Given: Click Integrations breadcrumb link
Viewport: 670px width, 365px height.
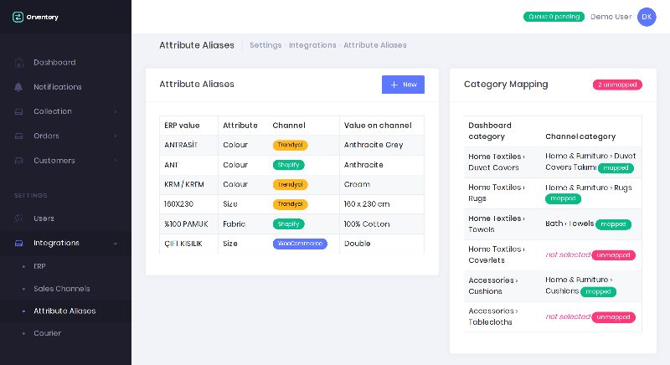Looking at the screenshot, I should tap(312, 45).
